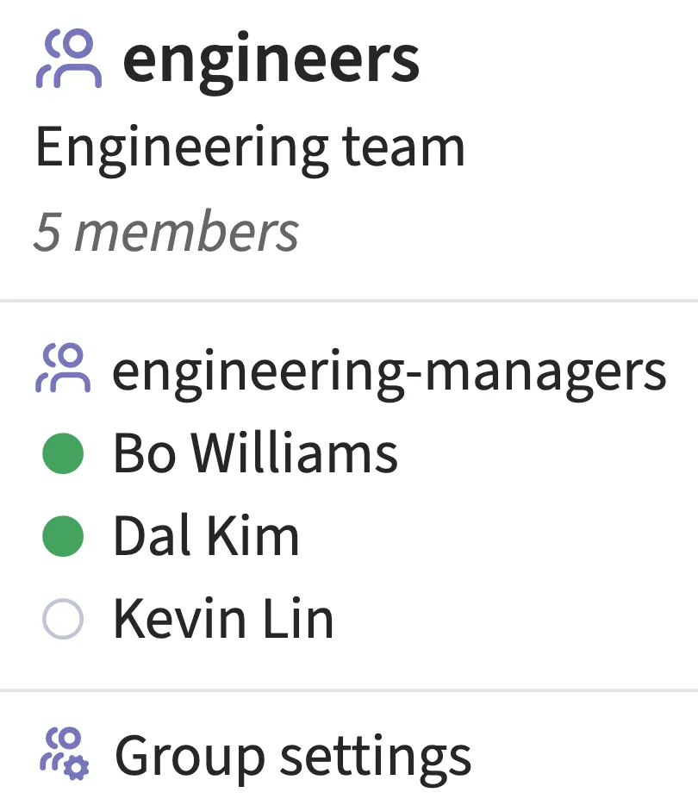Click Kevin Lin's hollow offline status circle
This screenshot has height=805, width=698.
click(x=63, y=619)
